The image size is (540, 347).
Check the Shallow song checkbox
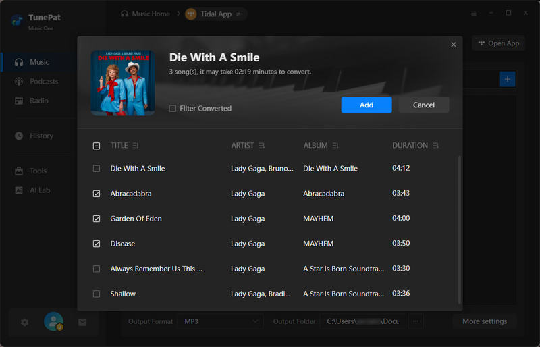click(97, 294)
